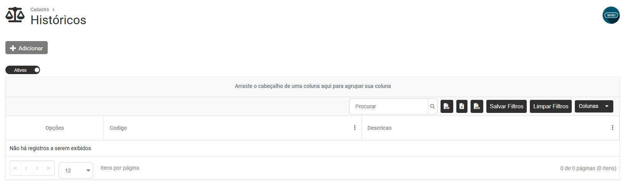Toggle the Ativos switch

pyautogui.click(x=23, y=70)
